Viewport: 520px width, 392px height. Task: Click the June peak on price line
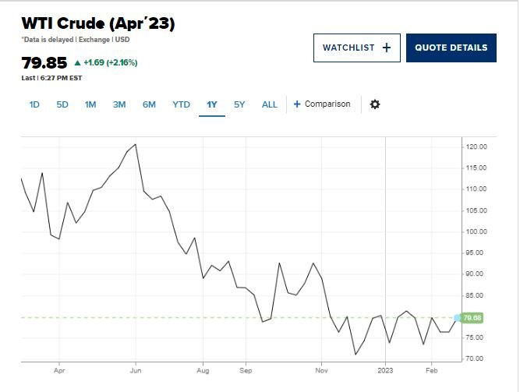(136, 144)
